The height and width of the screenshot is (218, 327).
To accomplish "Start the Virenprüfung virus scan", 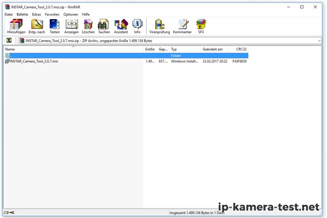I will click(160, 26).
